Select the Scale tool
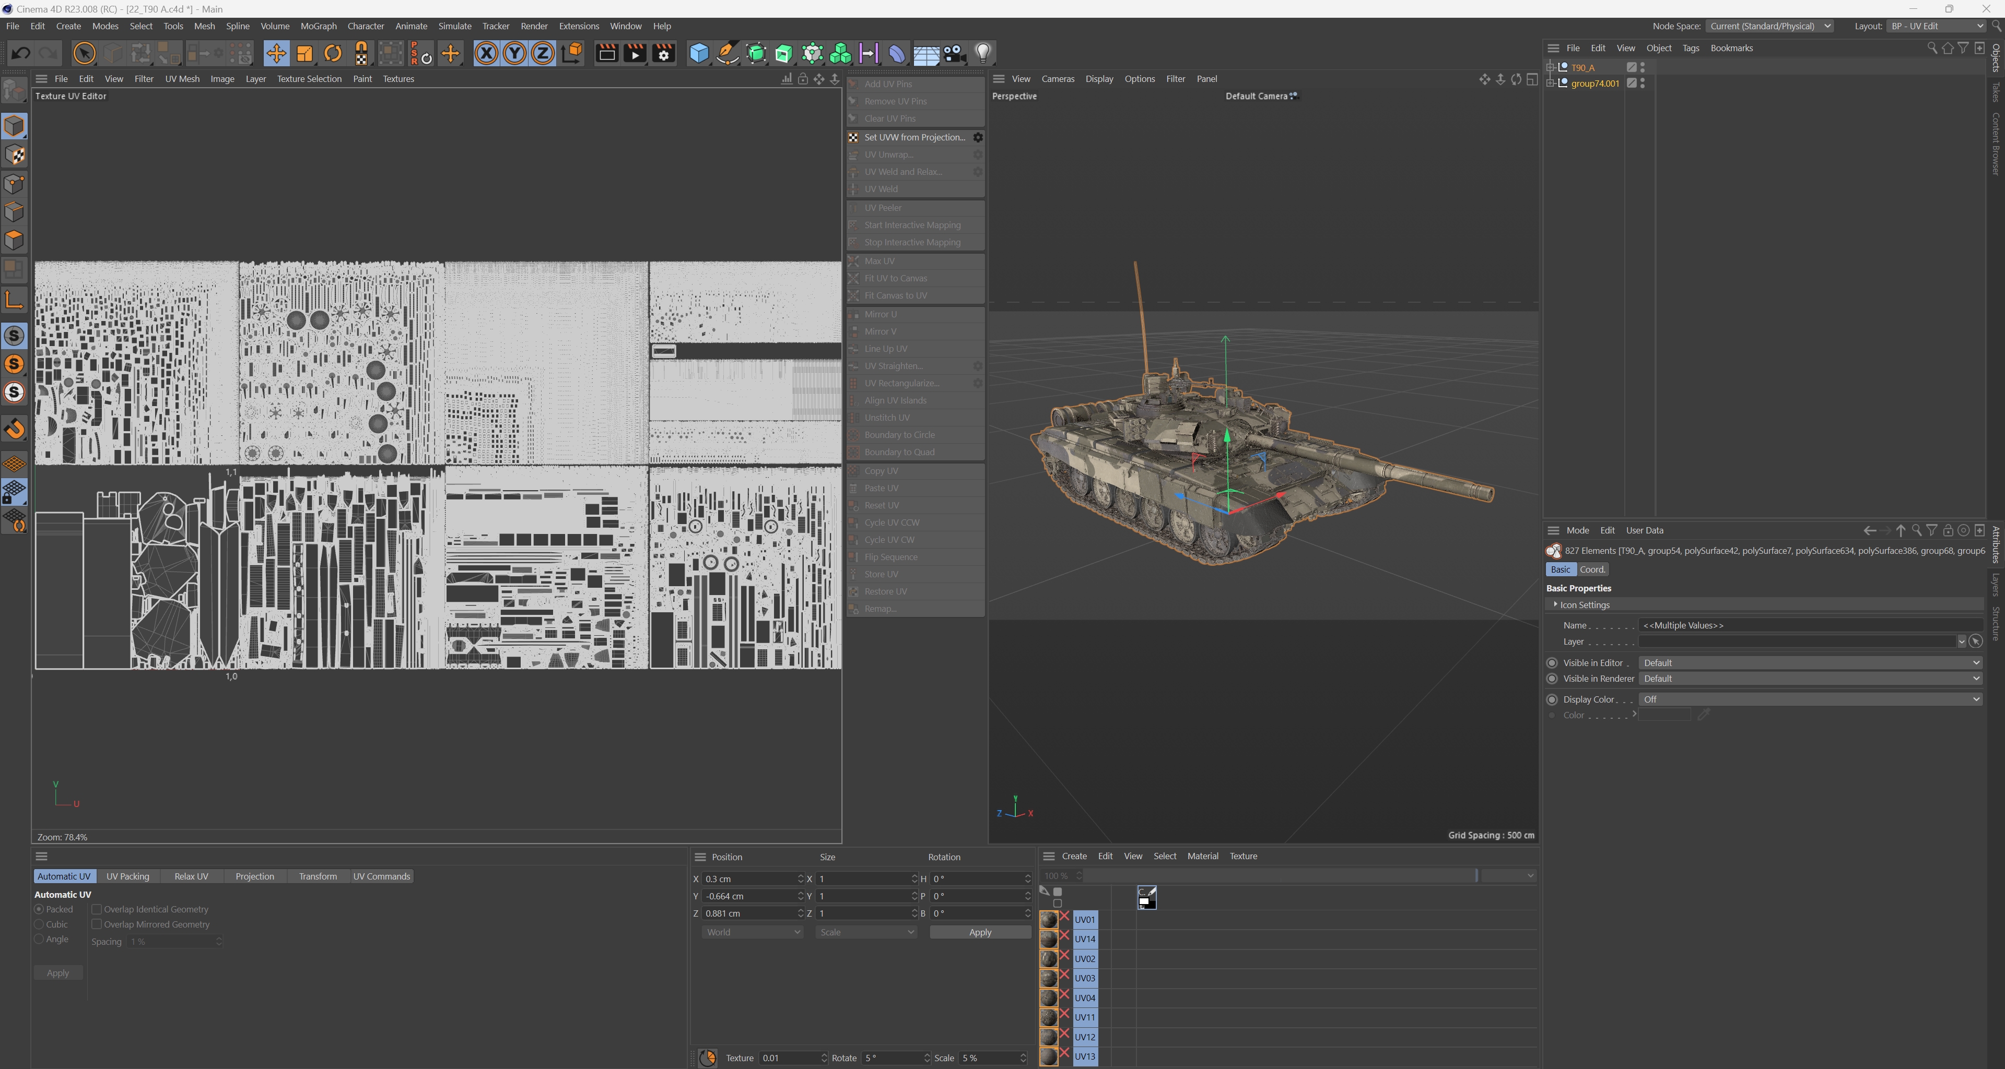 tap(304, 54)
